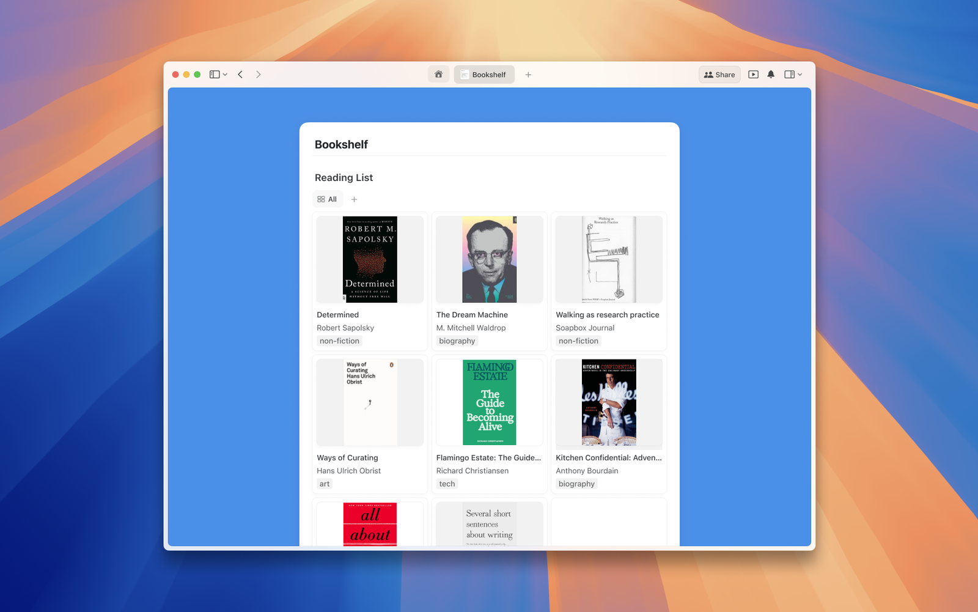
Task: Click the tech tag under Flamingo Estate
Action: (x=447, y=484)
